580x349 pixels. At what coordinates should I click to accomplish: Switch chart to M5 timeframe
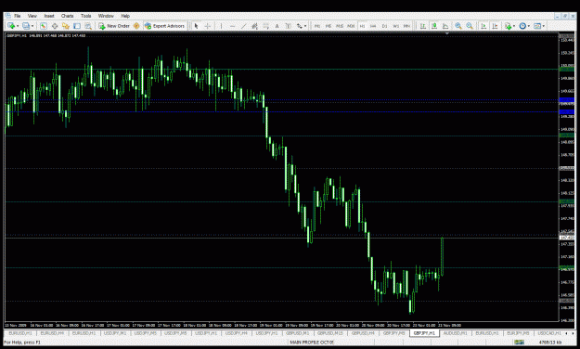[x=329, y=26]
